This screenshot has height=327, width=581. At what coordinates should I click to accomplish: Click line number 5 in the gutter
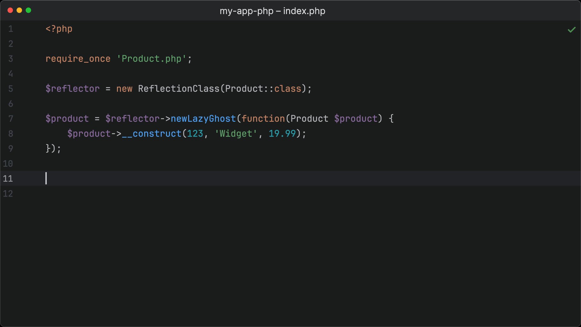click(11, 89)
